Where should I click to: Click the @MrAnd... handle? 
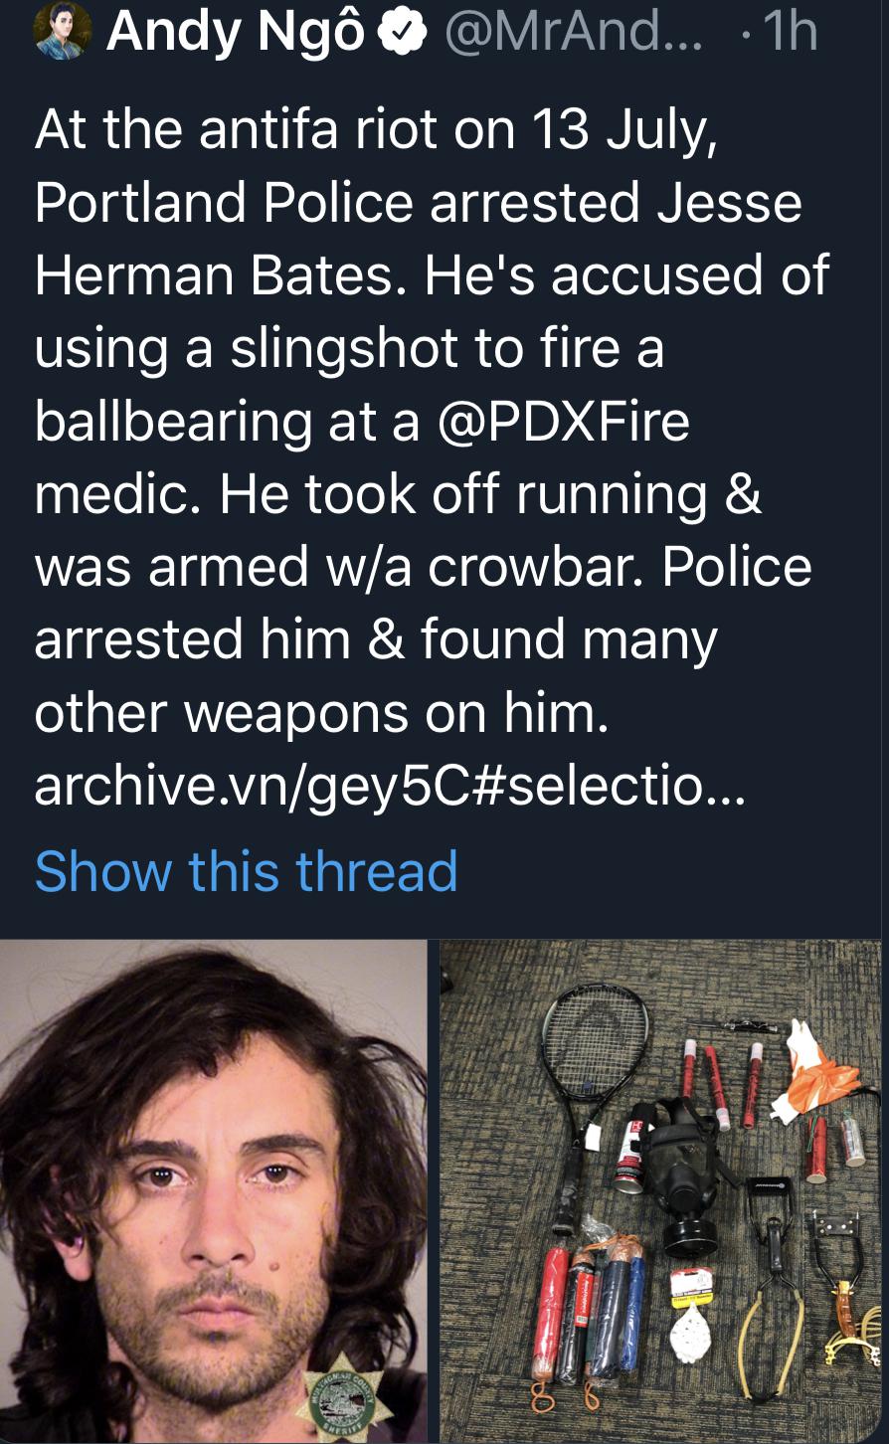point(572,33)
